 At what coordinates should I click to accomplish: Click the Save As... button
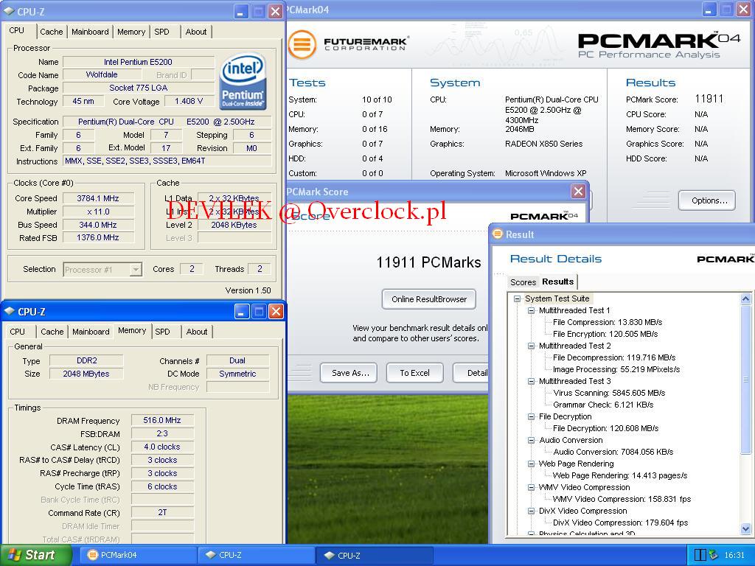pyautogui.click(x=350, y=373)
